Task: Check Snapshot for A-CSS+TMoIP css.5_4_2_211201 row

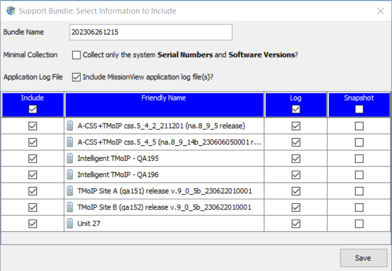Action: click(x=359, y=126)
